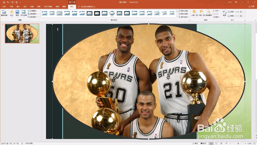The height and width of the screenshot is (145, 257).
Task: Switch to Reading view icon
Action: (x=221, y=143)
